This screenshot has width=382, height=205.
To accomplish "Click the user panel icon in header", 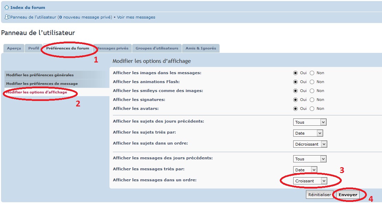I will pos(7,17).
